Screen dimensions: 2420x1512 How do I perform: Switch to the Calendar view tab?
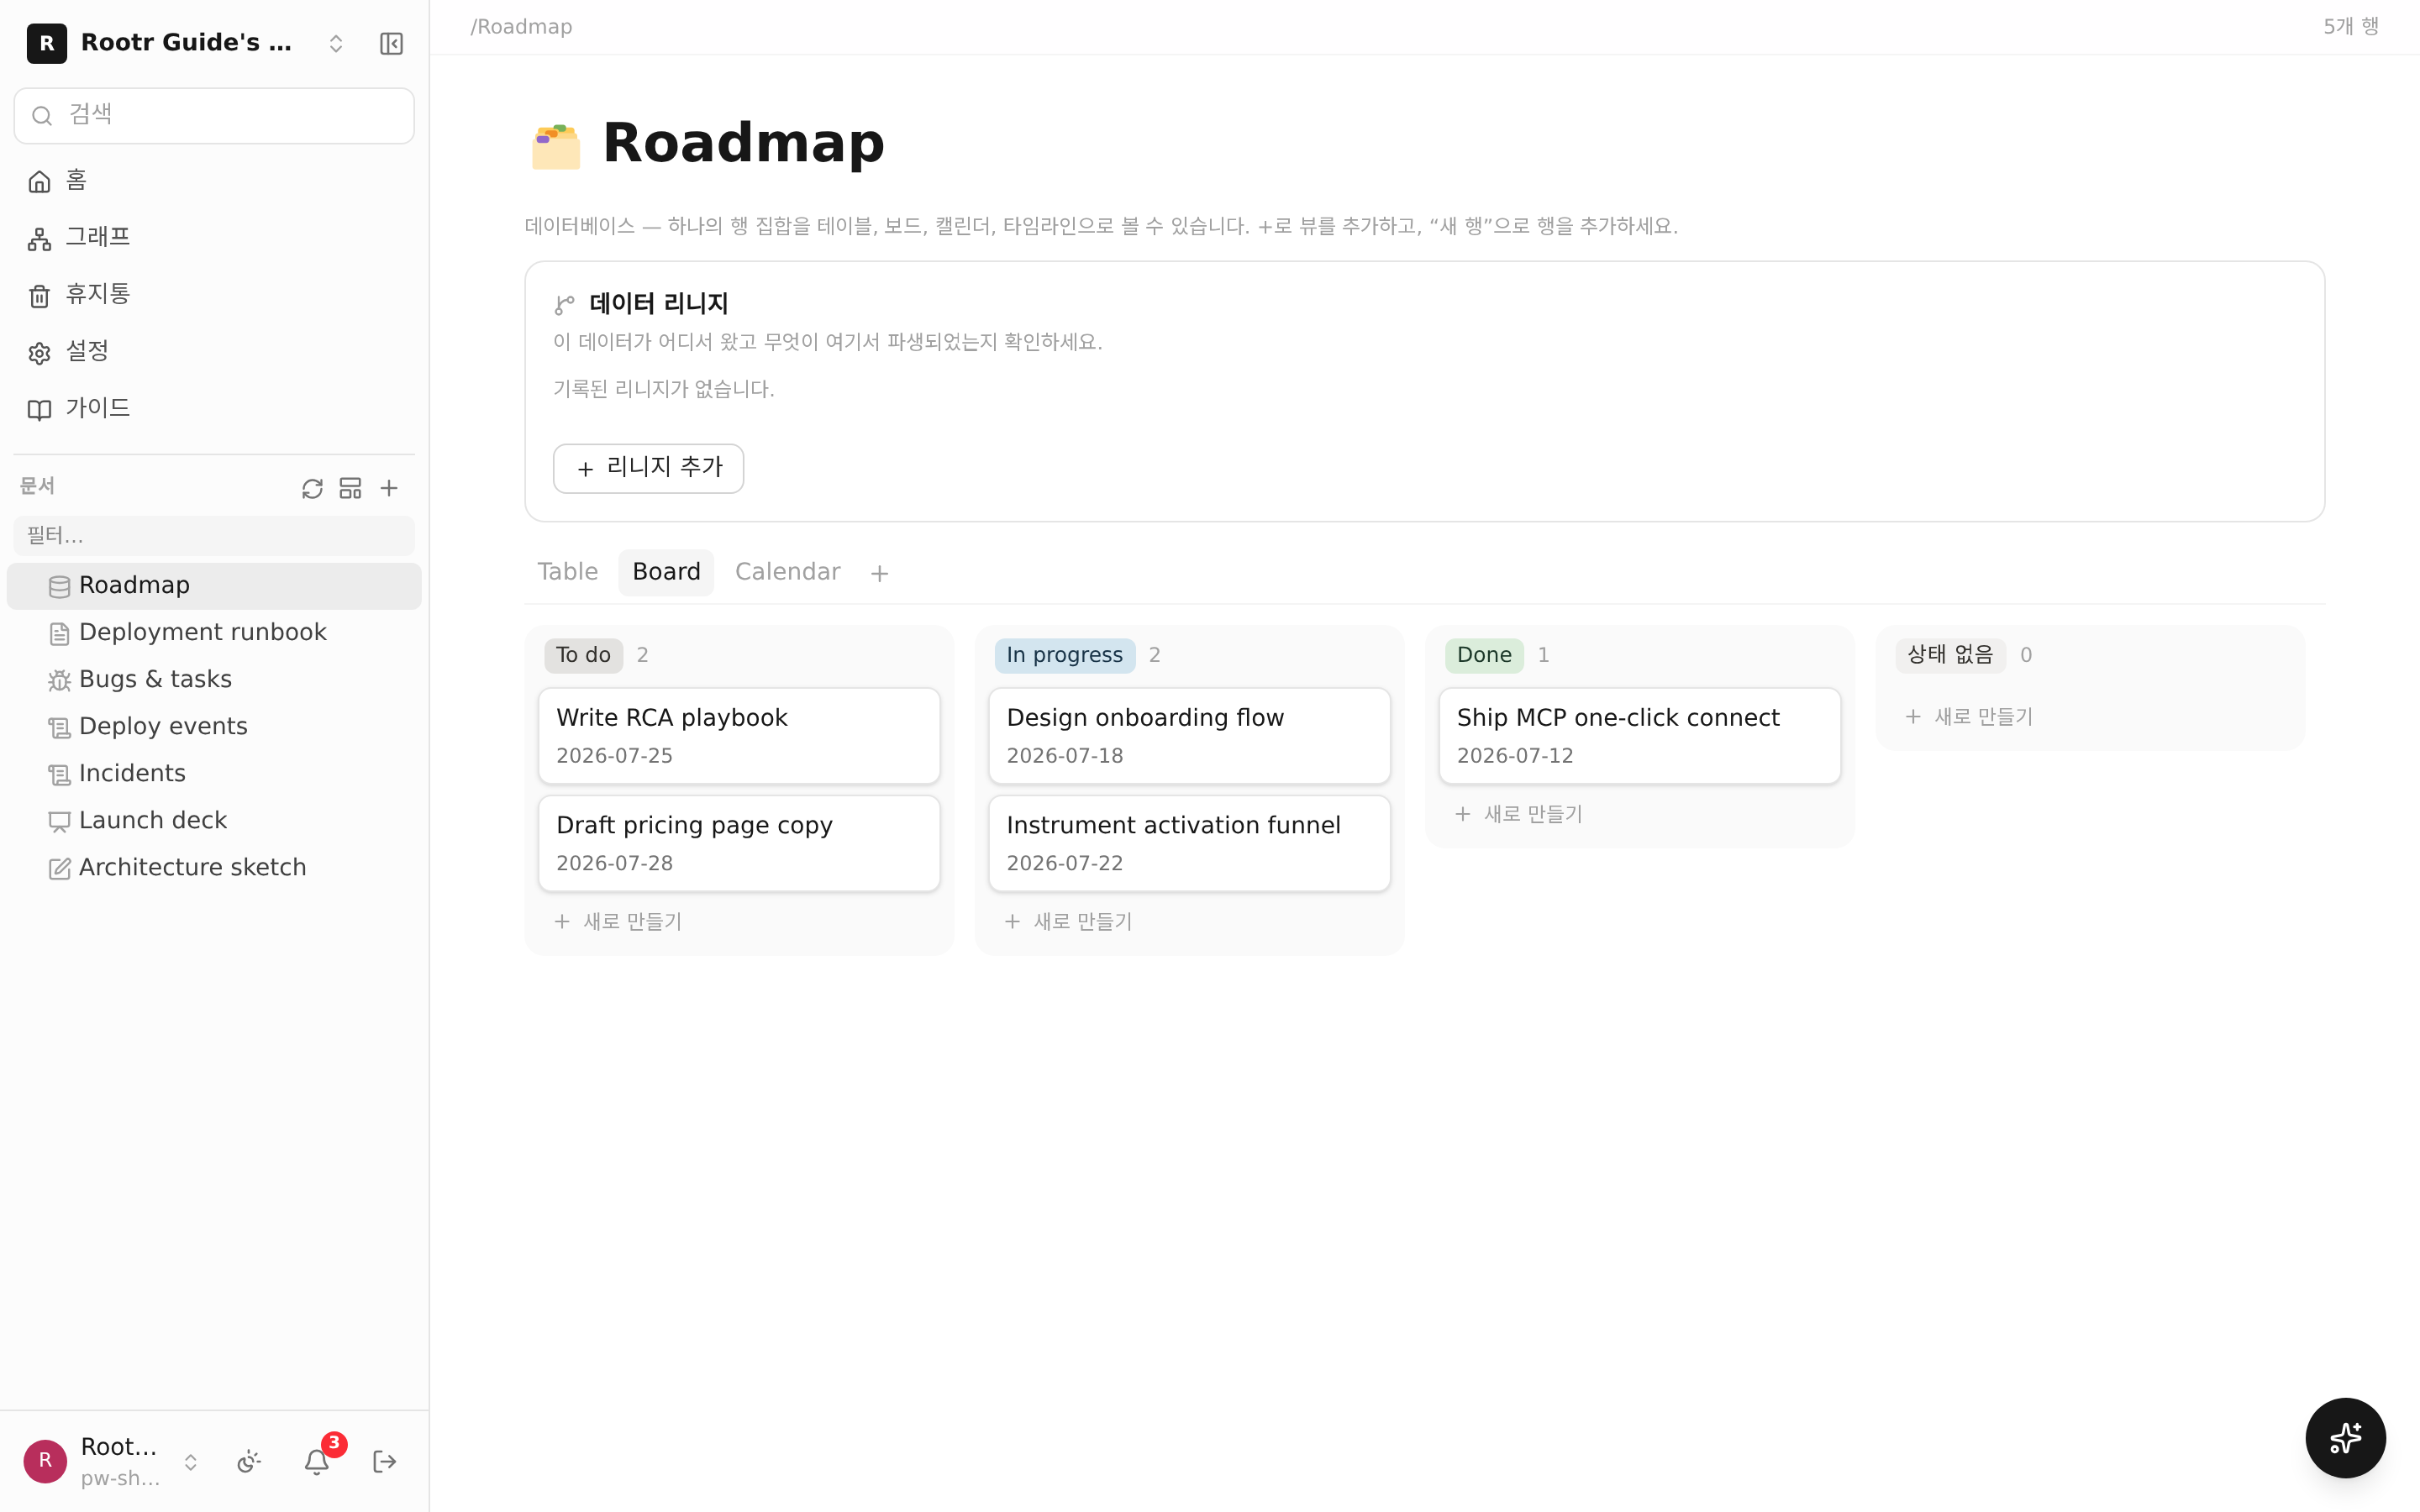787,572
